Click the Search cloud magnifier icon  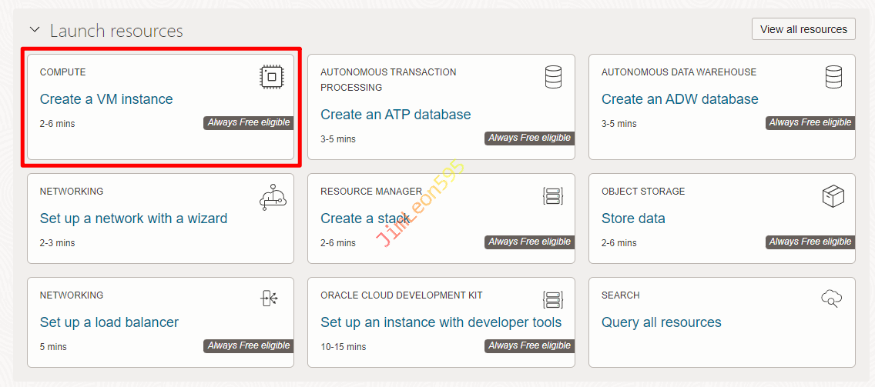(832, 299)
